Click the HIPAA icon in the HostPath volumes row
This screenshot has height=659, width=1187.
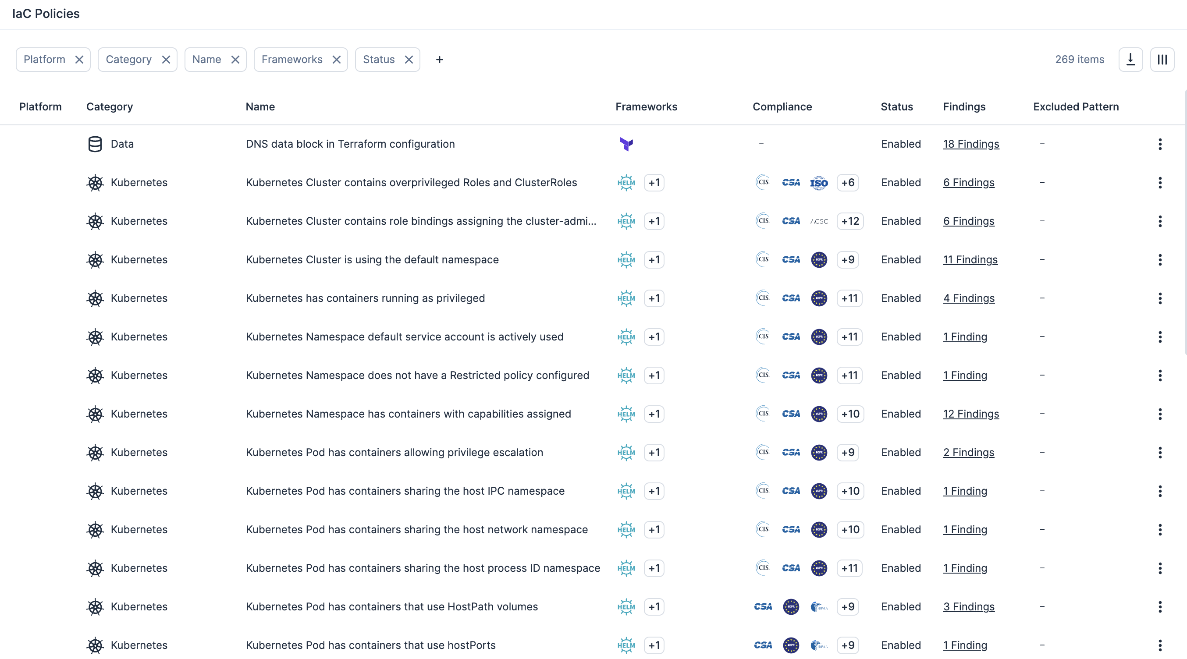tap(819, 607)
